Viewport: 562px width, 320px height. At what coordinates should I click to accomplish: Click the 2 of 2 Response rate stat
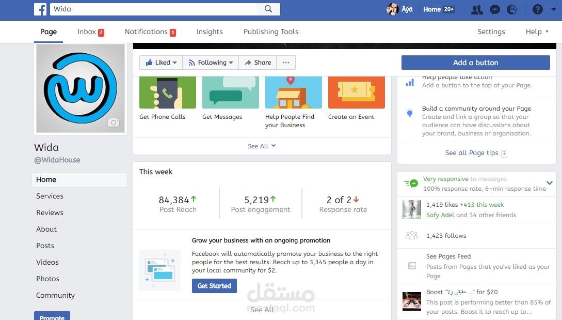pyautogui.click(x=343, y=204)
